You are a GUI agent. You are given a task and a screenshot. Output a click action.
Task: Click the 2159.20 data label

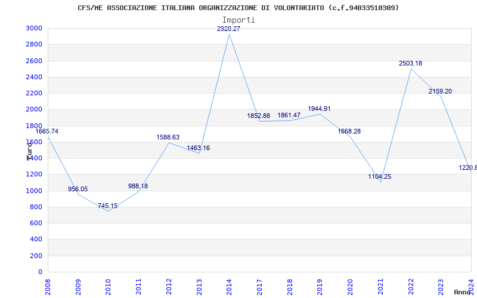click(440, 91)
